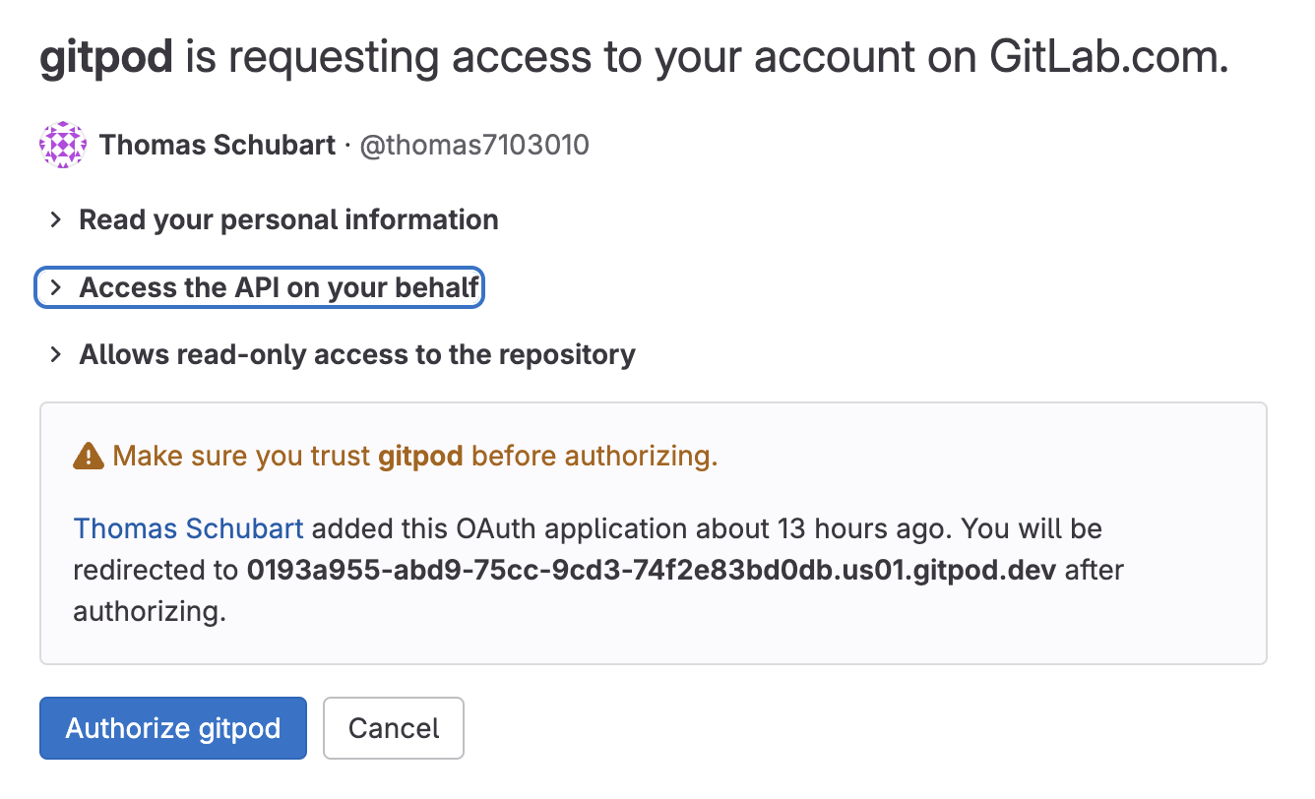This screenshot has height=799, width=1315.
Task: Show details for Allows read-only access to repository
Action: coord(357,354)
